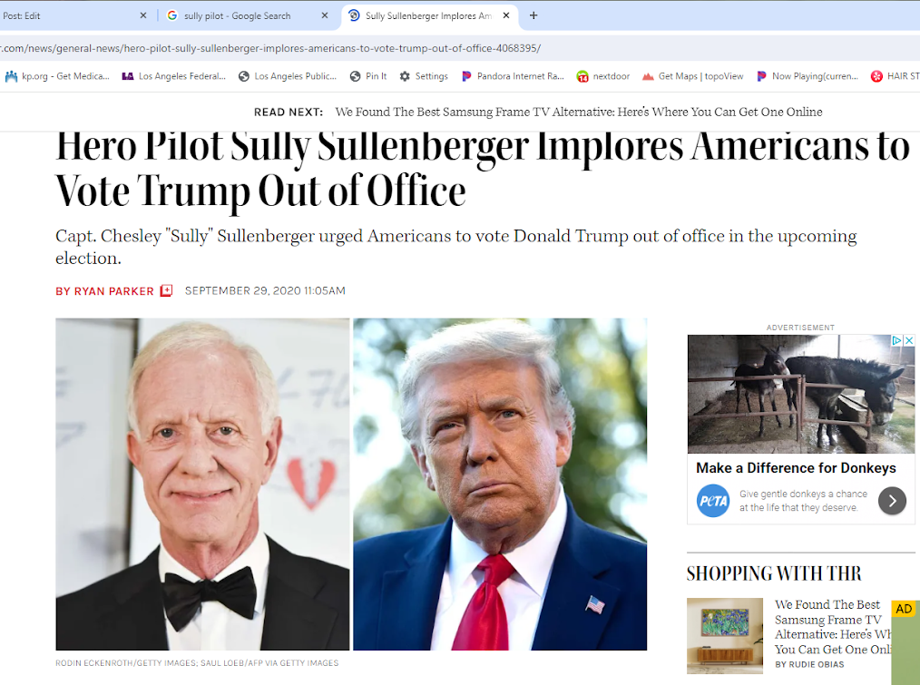Click the browser address bar URL
The width and height of the screenshot is (920, 685).
coord(270,48)
